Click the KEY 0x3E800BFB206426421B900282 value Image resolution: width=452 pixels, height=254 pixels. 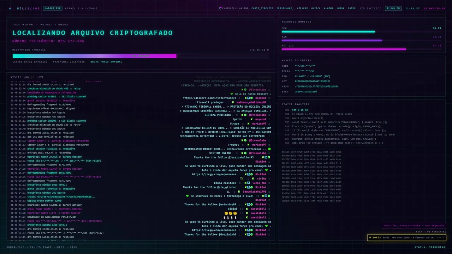[x=313, y=81]
